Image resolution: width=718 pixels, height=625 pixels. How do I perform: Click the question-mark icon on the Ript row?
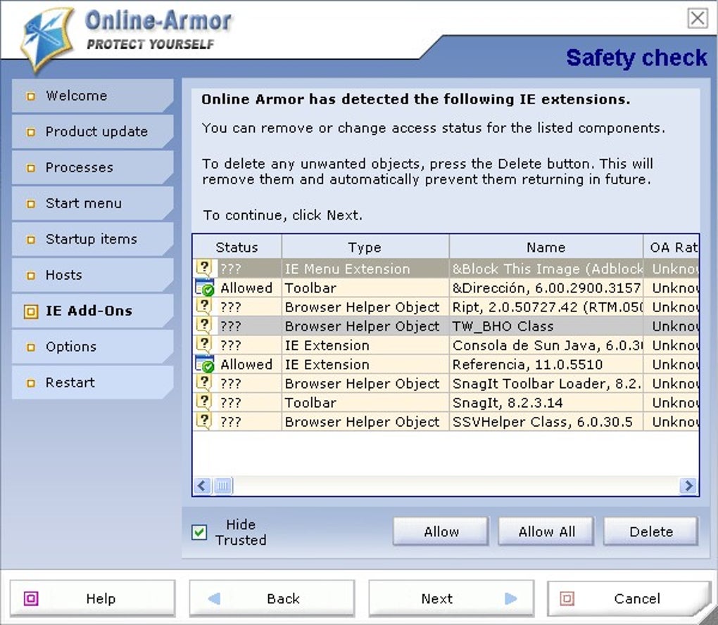click(x=204, y=307)
